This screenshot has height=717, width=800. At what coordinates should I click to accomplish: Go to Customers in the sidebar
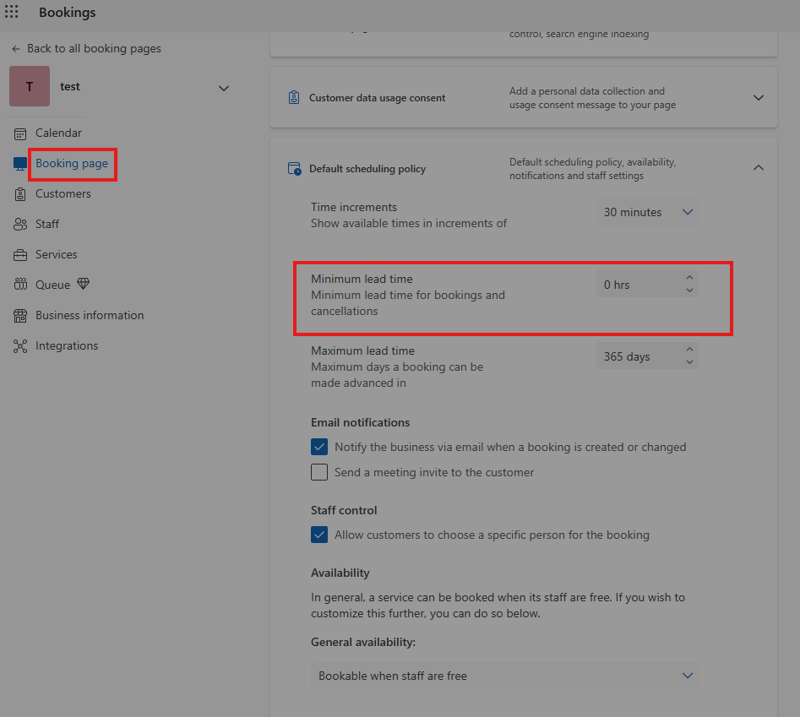(x=63, y=193)
